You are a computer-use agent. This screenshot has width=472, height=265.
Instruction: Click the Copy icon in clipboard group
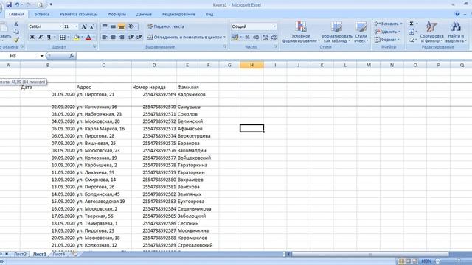coord(16,32)
